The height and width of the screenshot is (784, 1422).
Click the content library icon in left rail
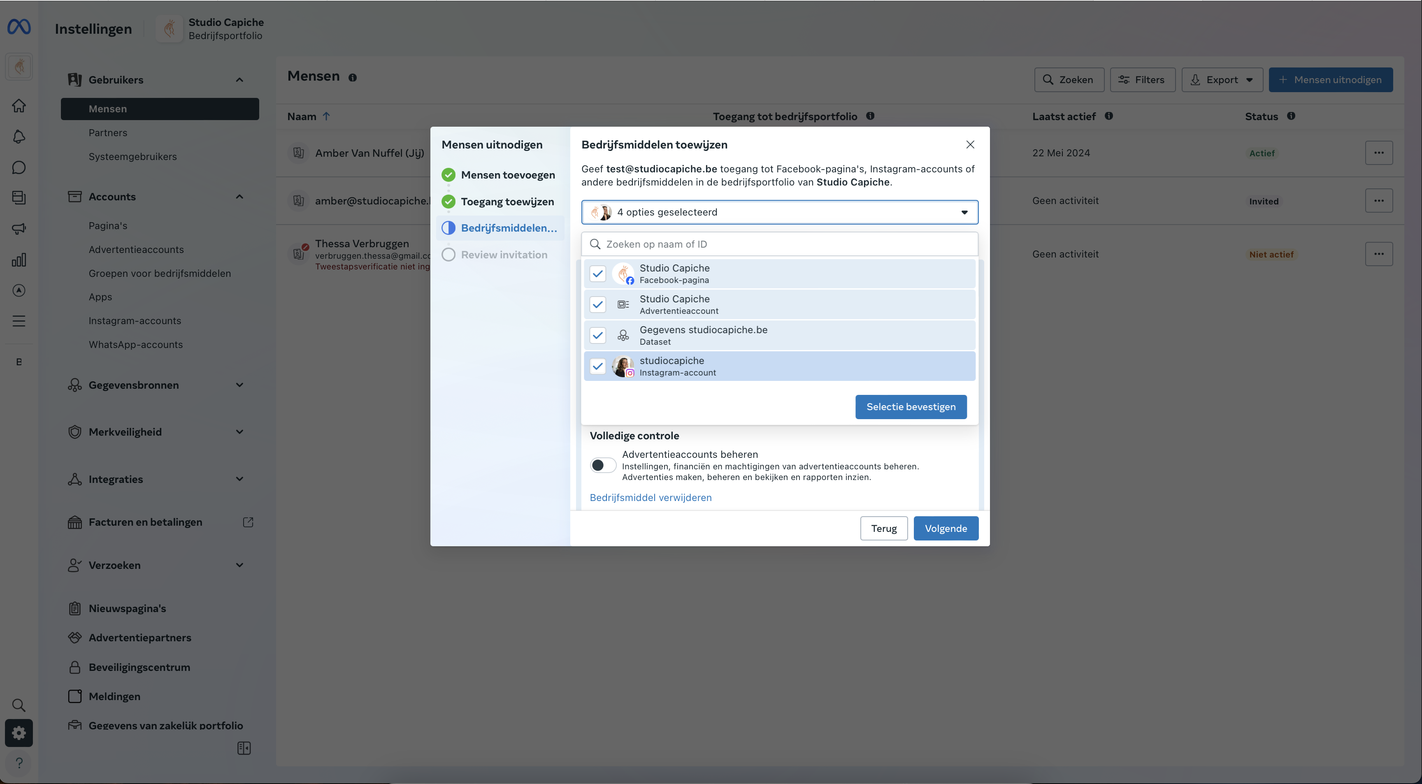click(x=19, y=197)
